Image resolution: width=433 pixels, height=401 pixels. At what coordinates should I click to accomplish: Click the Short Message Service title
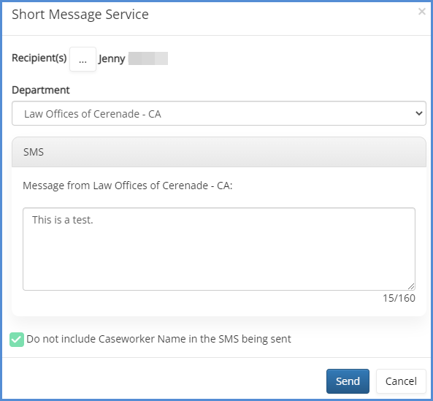(x=80, y=15)
